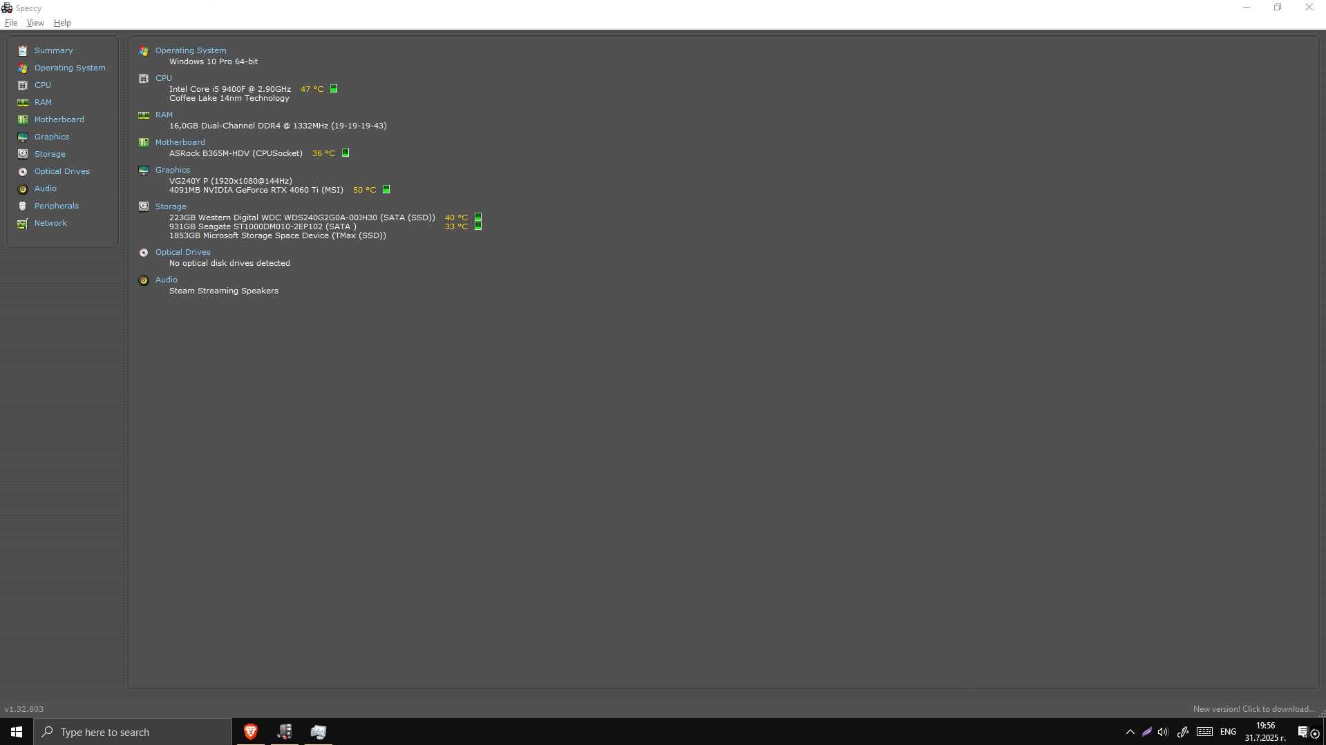Select CPU in the sidebar

(43, 85)
